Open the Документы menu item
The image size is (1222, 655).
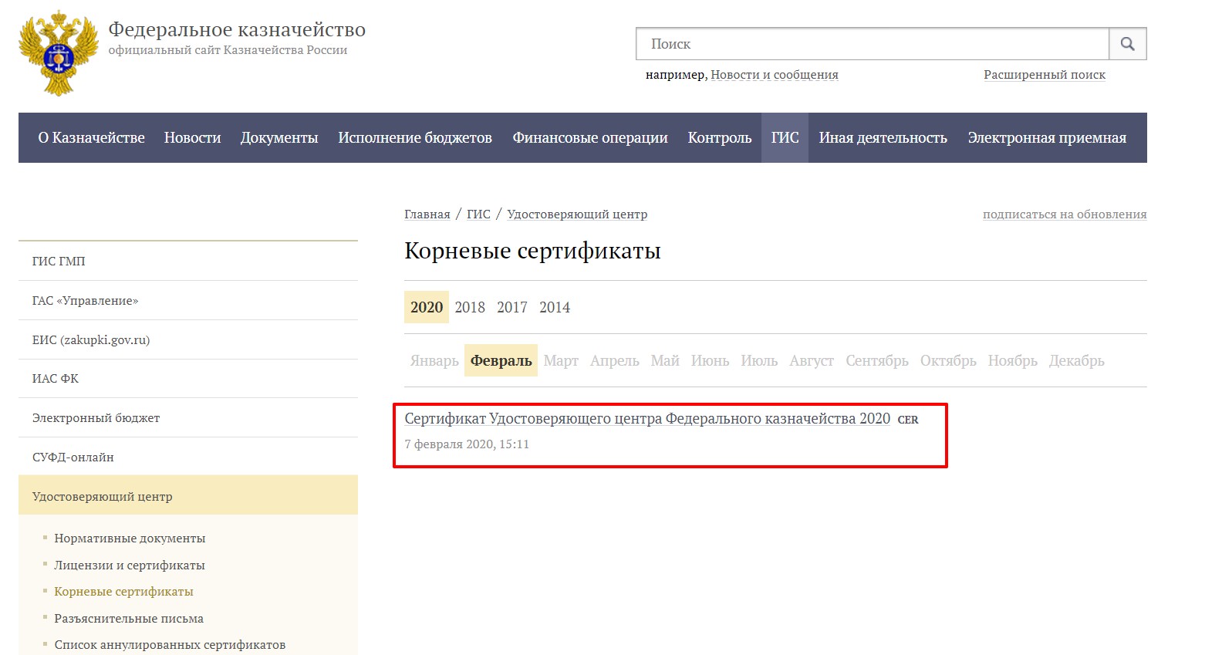point(279,137)
